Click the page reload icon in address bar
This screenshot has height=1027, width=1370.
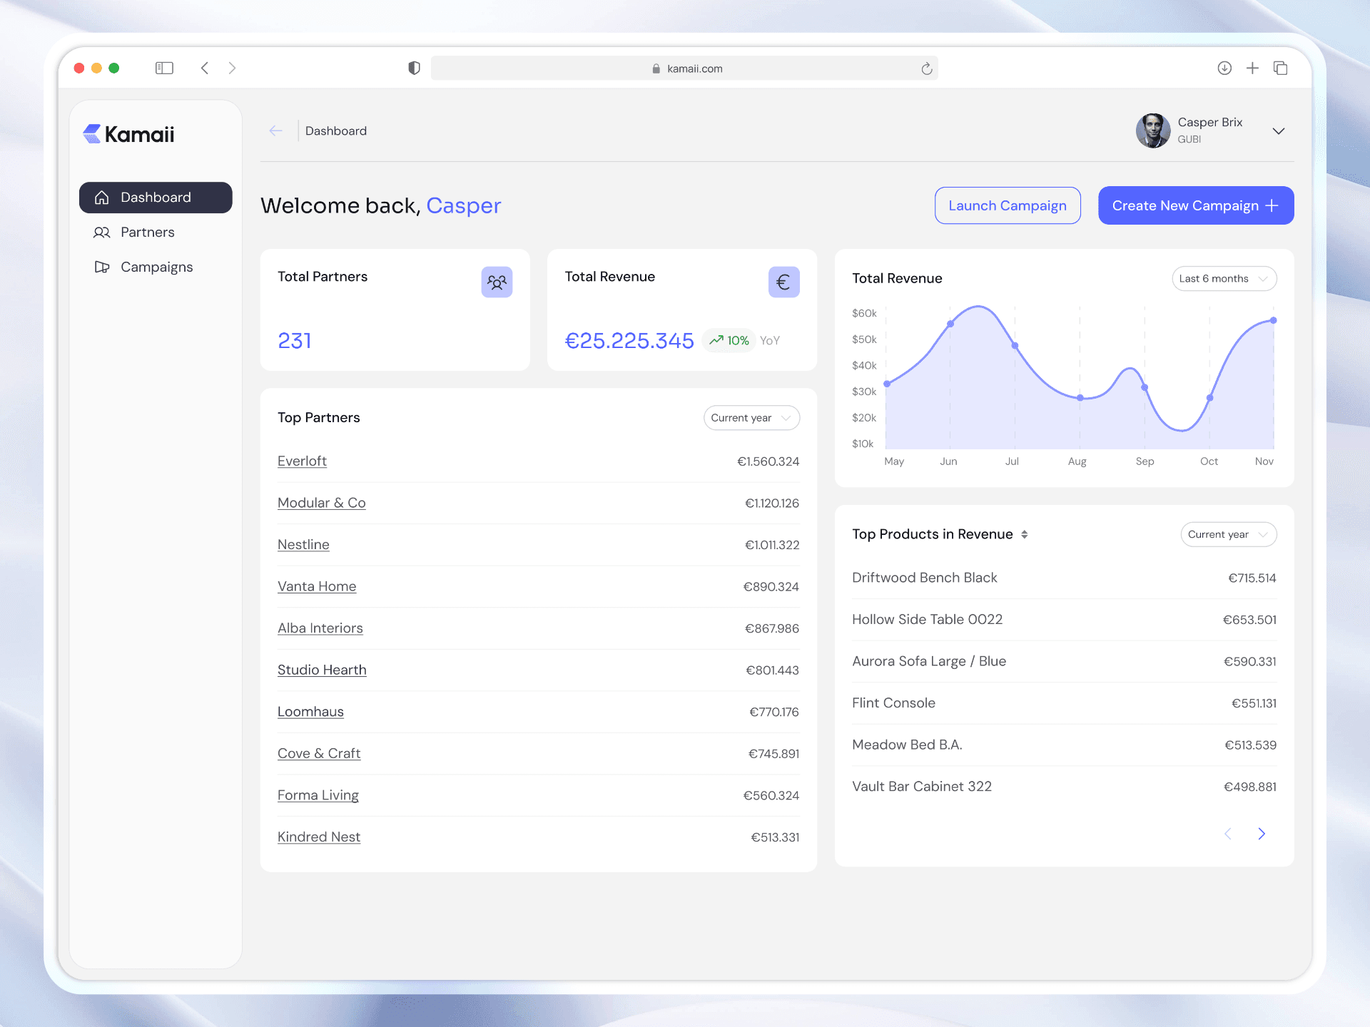pos(926,68)
